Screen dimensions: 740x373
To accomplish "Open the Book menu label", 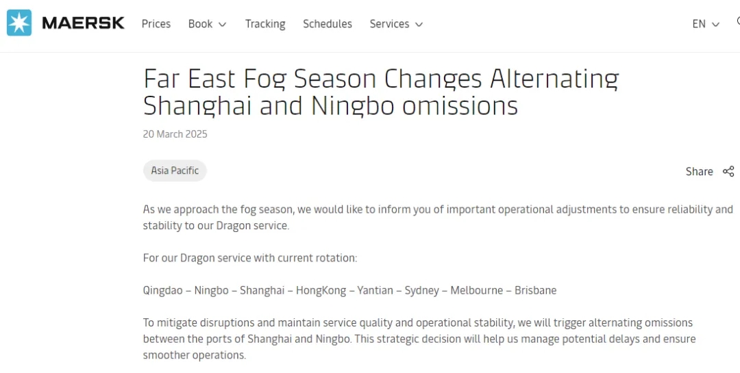I will tap(200, 23).
